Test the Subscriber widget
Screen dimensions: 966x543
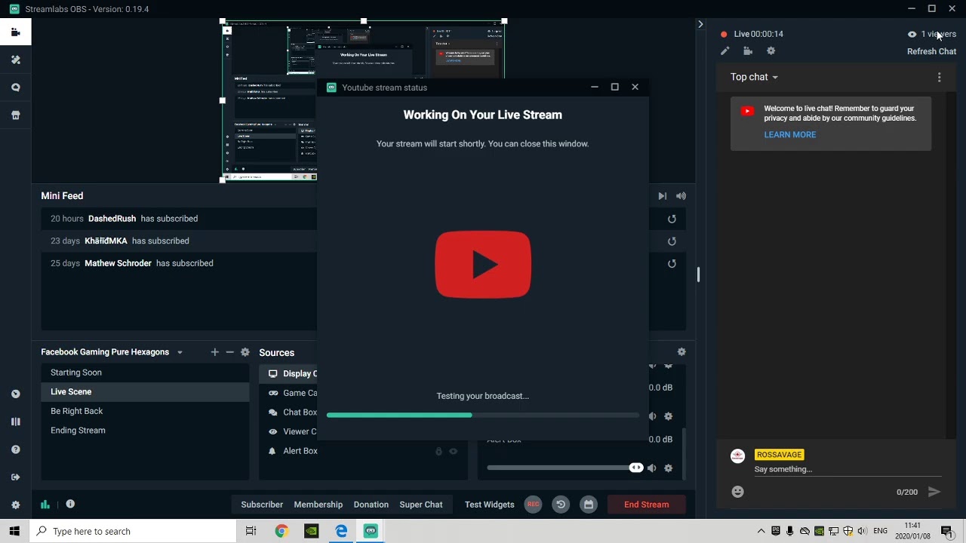click(262, 505)
